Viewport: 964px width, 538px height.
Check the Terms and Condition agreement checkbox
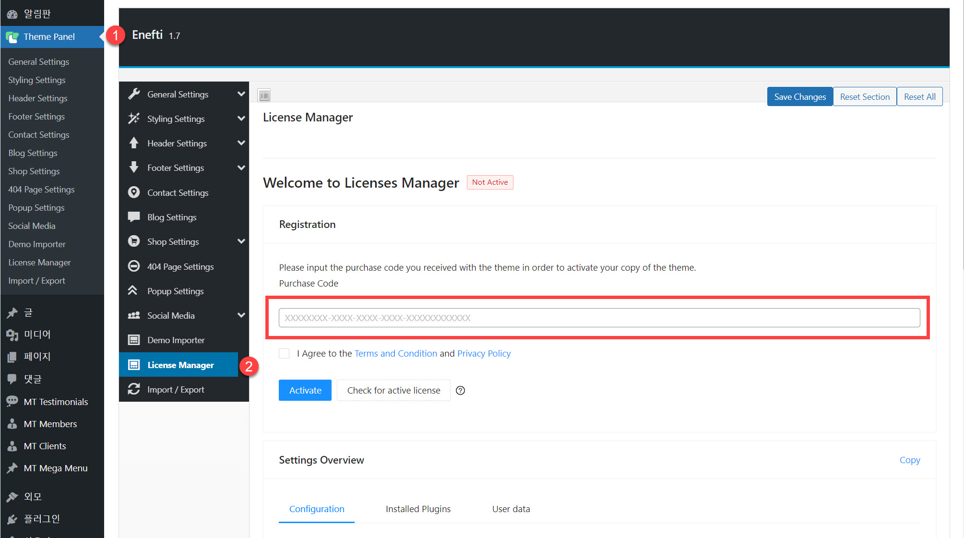coord(284,353)
